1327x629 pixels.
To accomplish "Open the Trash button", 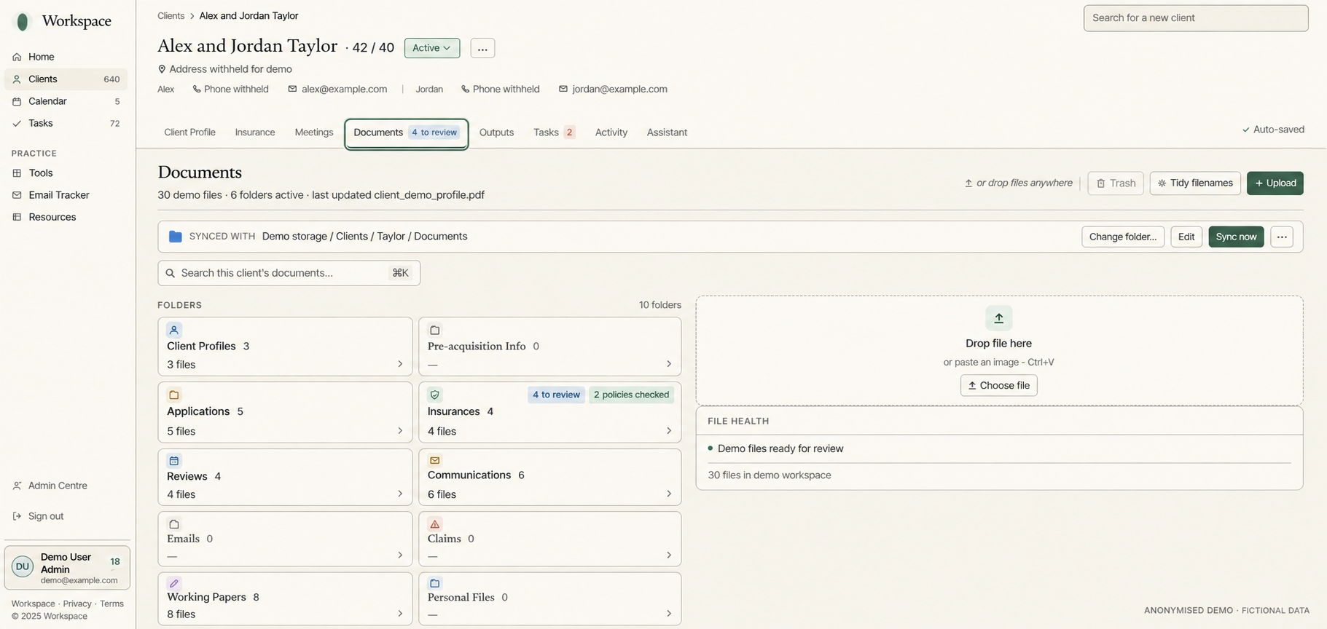I will [1116, 183].
